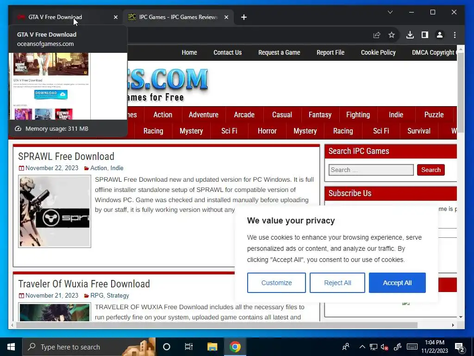Browse the Horror category
This screenshot has width=474, height=356.
coord(267,131)
